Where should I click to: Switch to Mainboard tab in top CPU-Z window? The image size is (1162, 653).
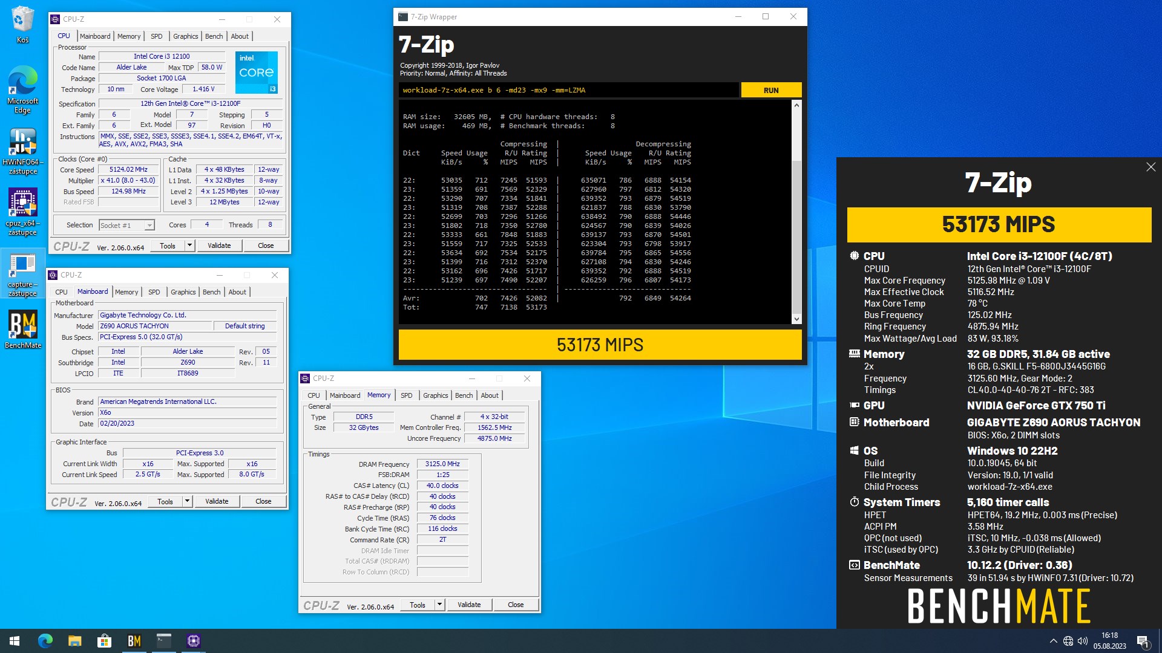(95, 36)
